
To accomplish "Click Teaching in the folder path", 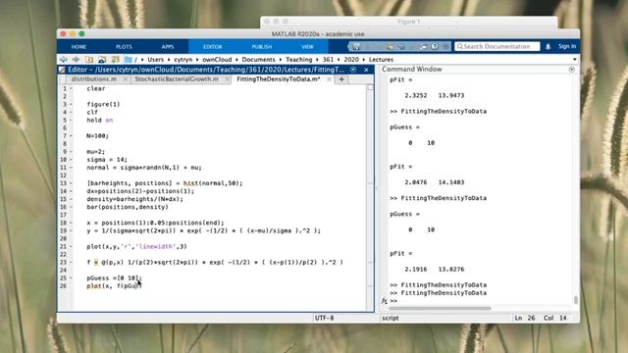I will 298,59.
